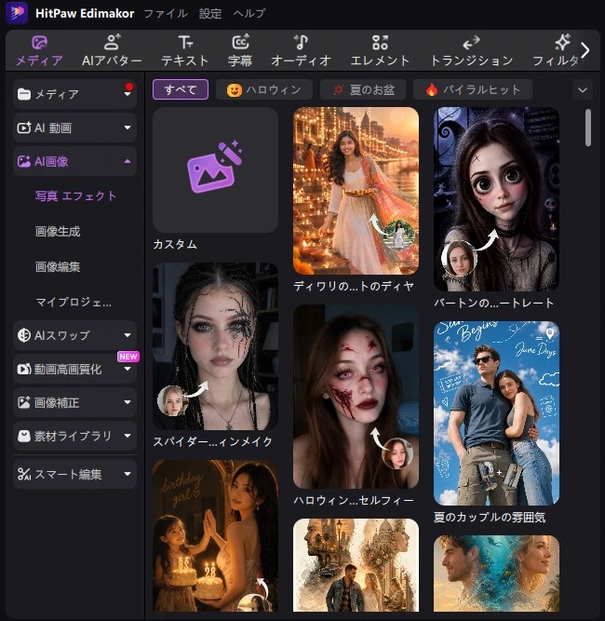
Task: Select the スパイダー...ィンメイク effect thumbnail
Action: [x=215, y=346]
